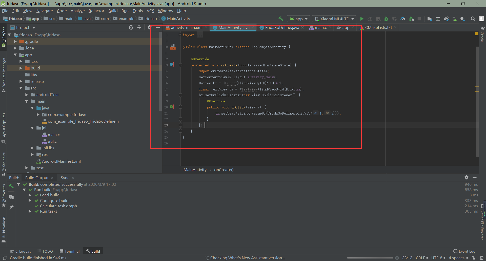
Task: Click Sync Project with Gradle Files icon
Action: (446, 19)
